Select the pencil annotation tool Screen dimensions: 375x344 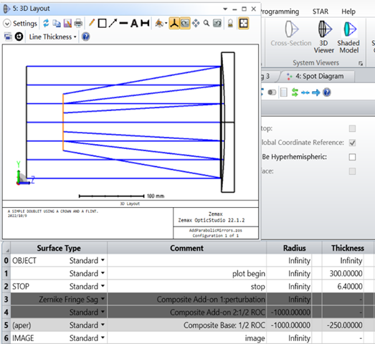91,23
